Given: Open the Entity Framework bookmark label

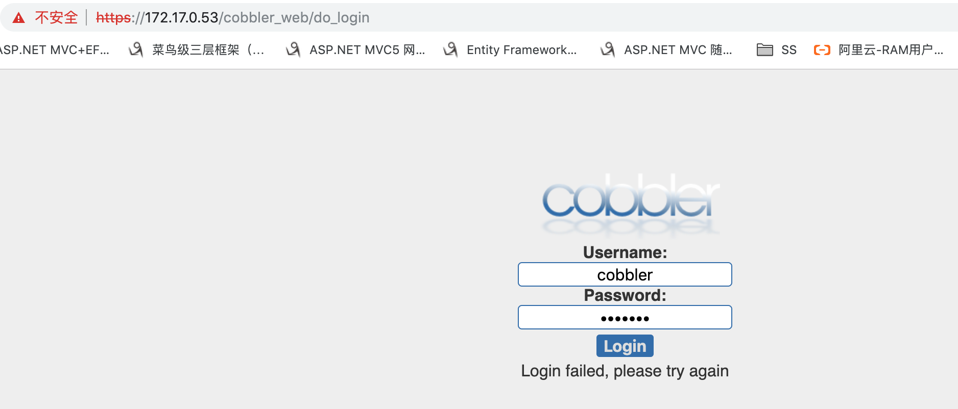Looking at the screenshot, I should pyautogui.click(x=521, y=50).
